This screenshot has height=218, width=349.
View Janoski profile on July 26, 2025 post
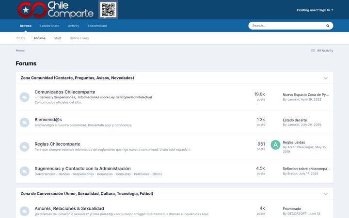[293, 125]
